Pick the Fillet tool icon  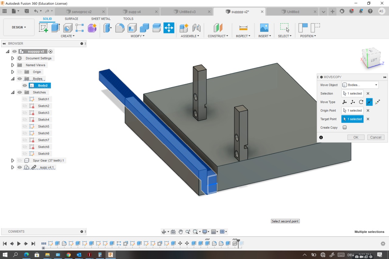[x=120, y=28]
